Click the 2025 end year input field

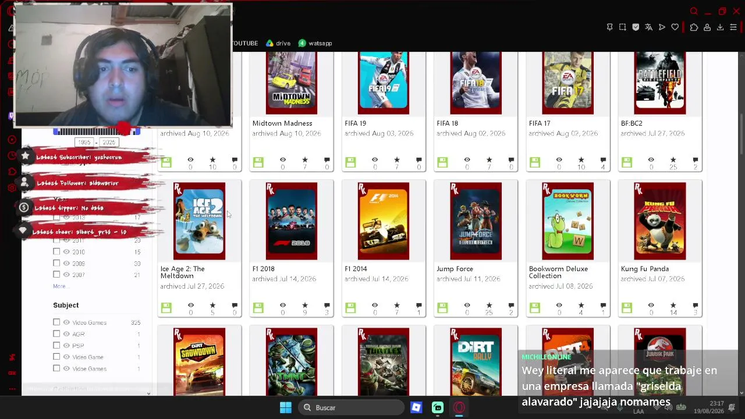coord(109,143)
